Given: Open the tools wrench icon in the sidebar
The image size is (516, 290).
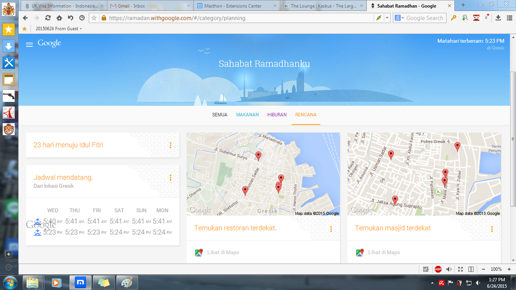Looking at the screenshot, I should click(9, 63).
